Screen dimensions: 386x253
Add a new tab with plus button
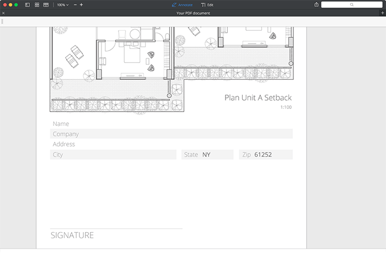point(383,13)
